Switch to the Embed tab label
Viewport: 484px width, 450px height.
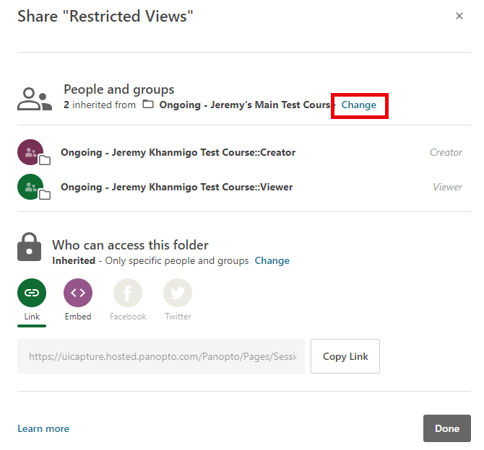pyautogui.click(x=78, y=317)
